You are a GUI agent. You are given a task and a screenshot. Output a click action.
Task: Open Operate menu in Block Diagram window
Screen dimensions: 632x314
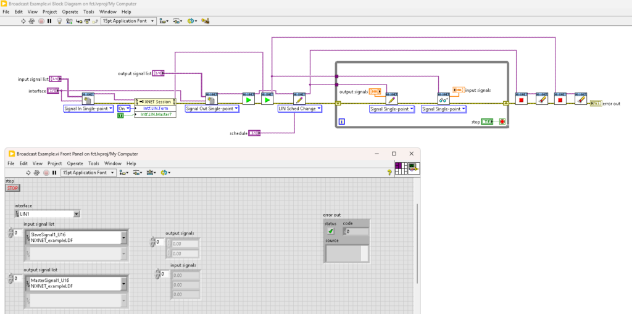[70, 12]
